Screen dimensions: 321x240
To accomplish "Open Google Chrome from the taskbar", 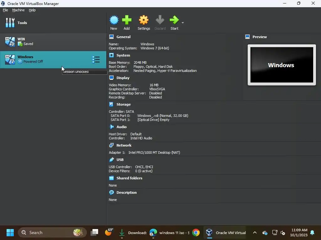I will click(x=196, y=232).
